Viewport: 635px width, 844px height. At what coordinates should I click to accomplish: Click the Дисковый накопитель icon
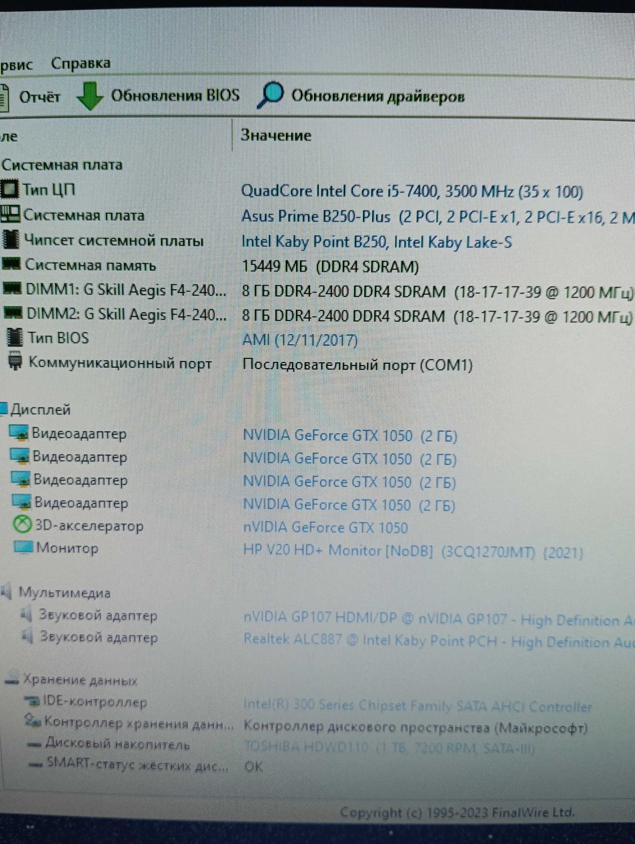35,745
